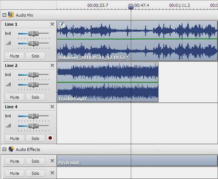Viewport: 218px width, 179px height.
Task: Click the 00:01:11.2 mark on the ruler
Action: click(179, 5)
